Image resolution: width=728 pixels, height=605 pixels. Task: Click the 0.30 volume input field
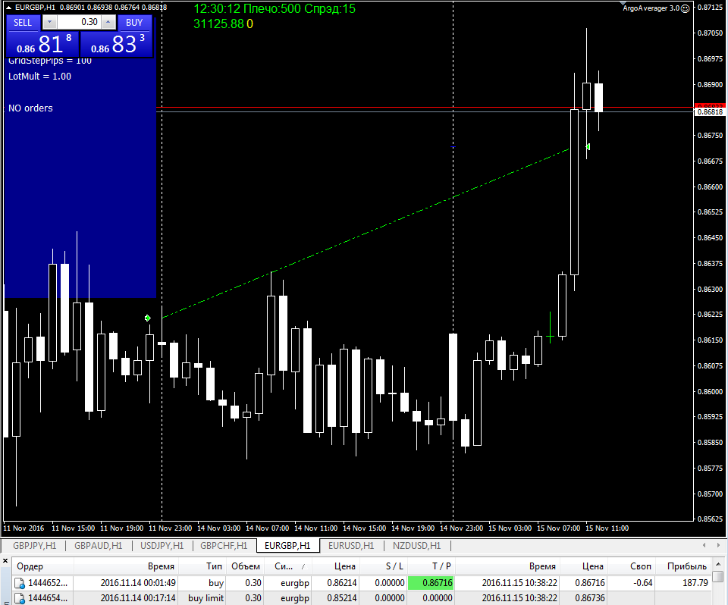pos(79,22)
